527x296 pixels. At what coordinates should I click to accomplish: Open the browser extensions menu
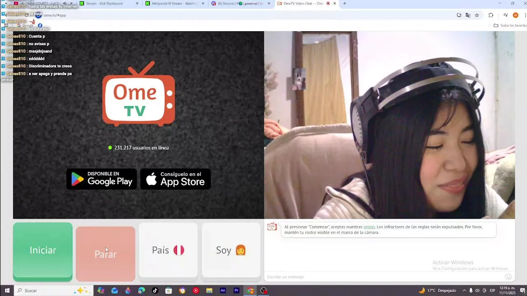(x=491, y=15)
